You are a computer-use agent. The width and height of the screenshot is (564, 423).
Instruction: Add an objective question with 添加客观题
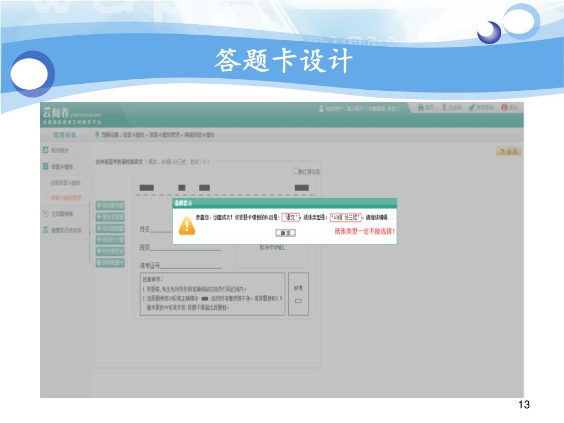click(110, 206)
